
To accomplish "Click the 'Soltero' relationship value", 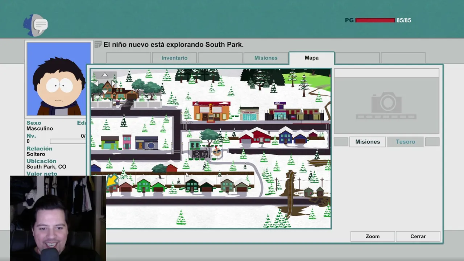I will click(36, 154).
